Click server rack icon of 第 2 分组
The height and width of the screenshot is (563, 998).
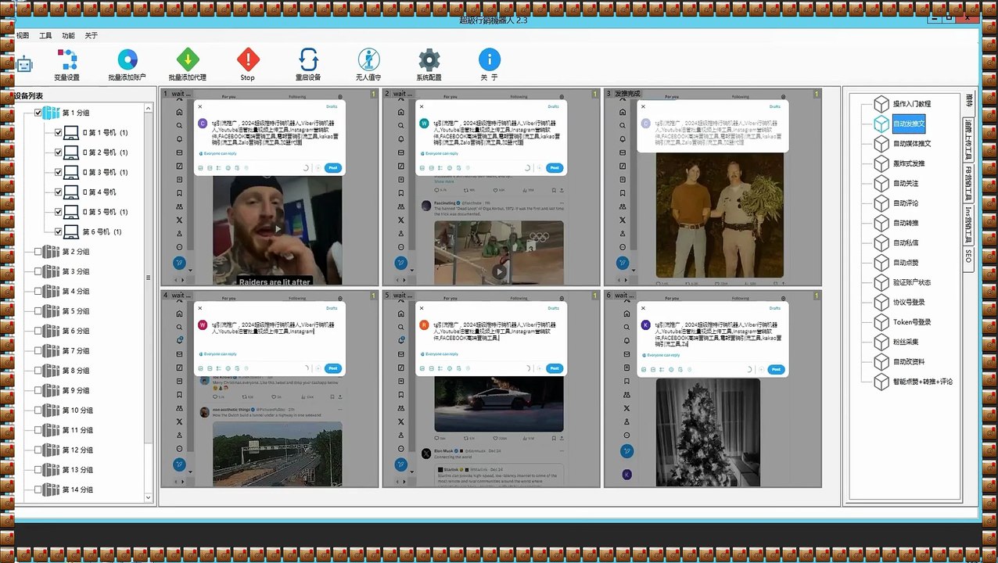51,252
